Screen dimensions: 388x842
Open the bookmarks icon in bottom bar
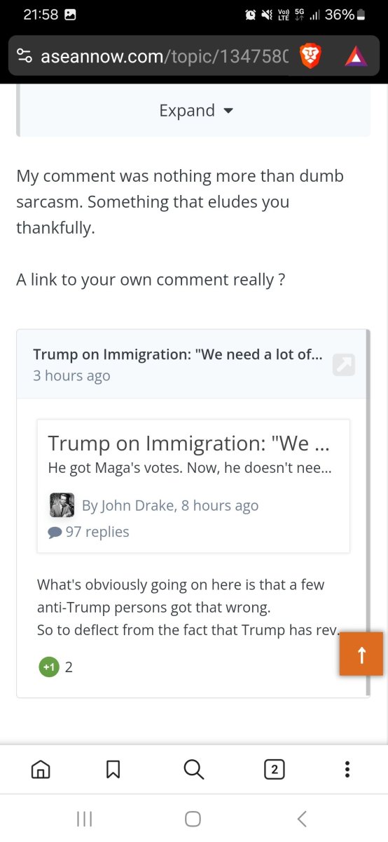[x=113, y=770]
